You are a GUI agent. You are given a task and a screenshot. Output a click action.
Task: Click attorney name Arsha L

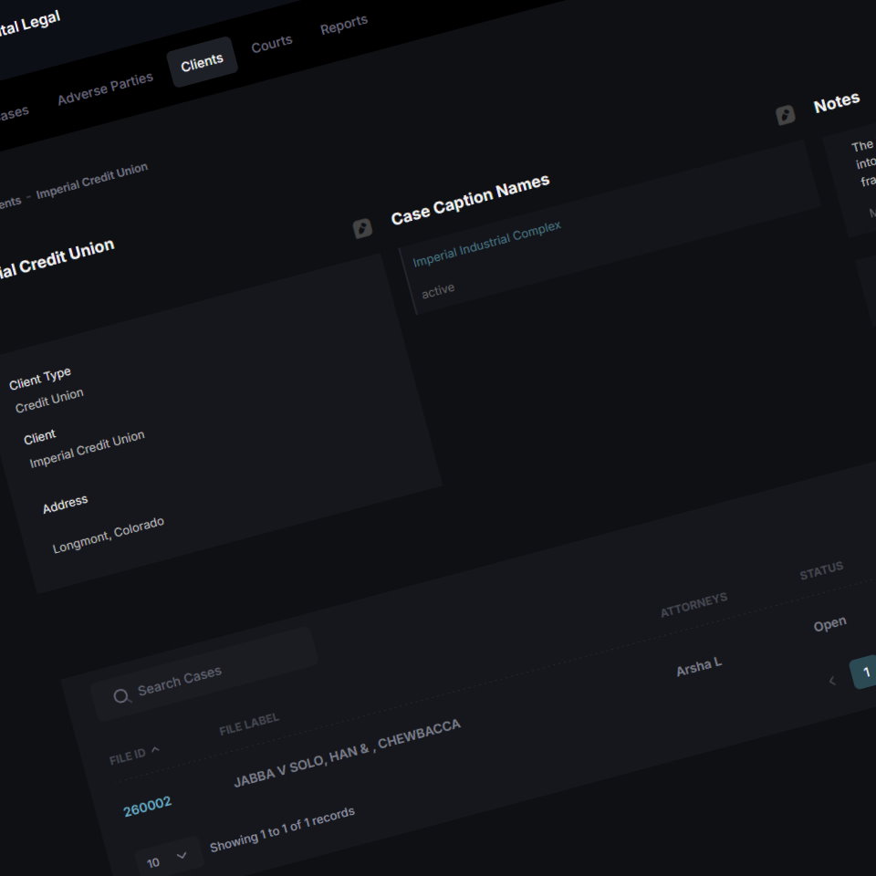[699, 666]
